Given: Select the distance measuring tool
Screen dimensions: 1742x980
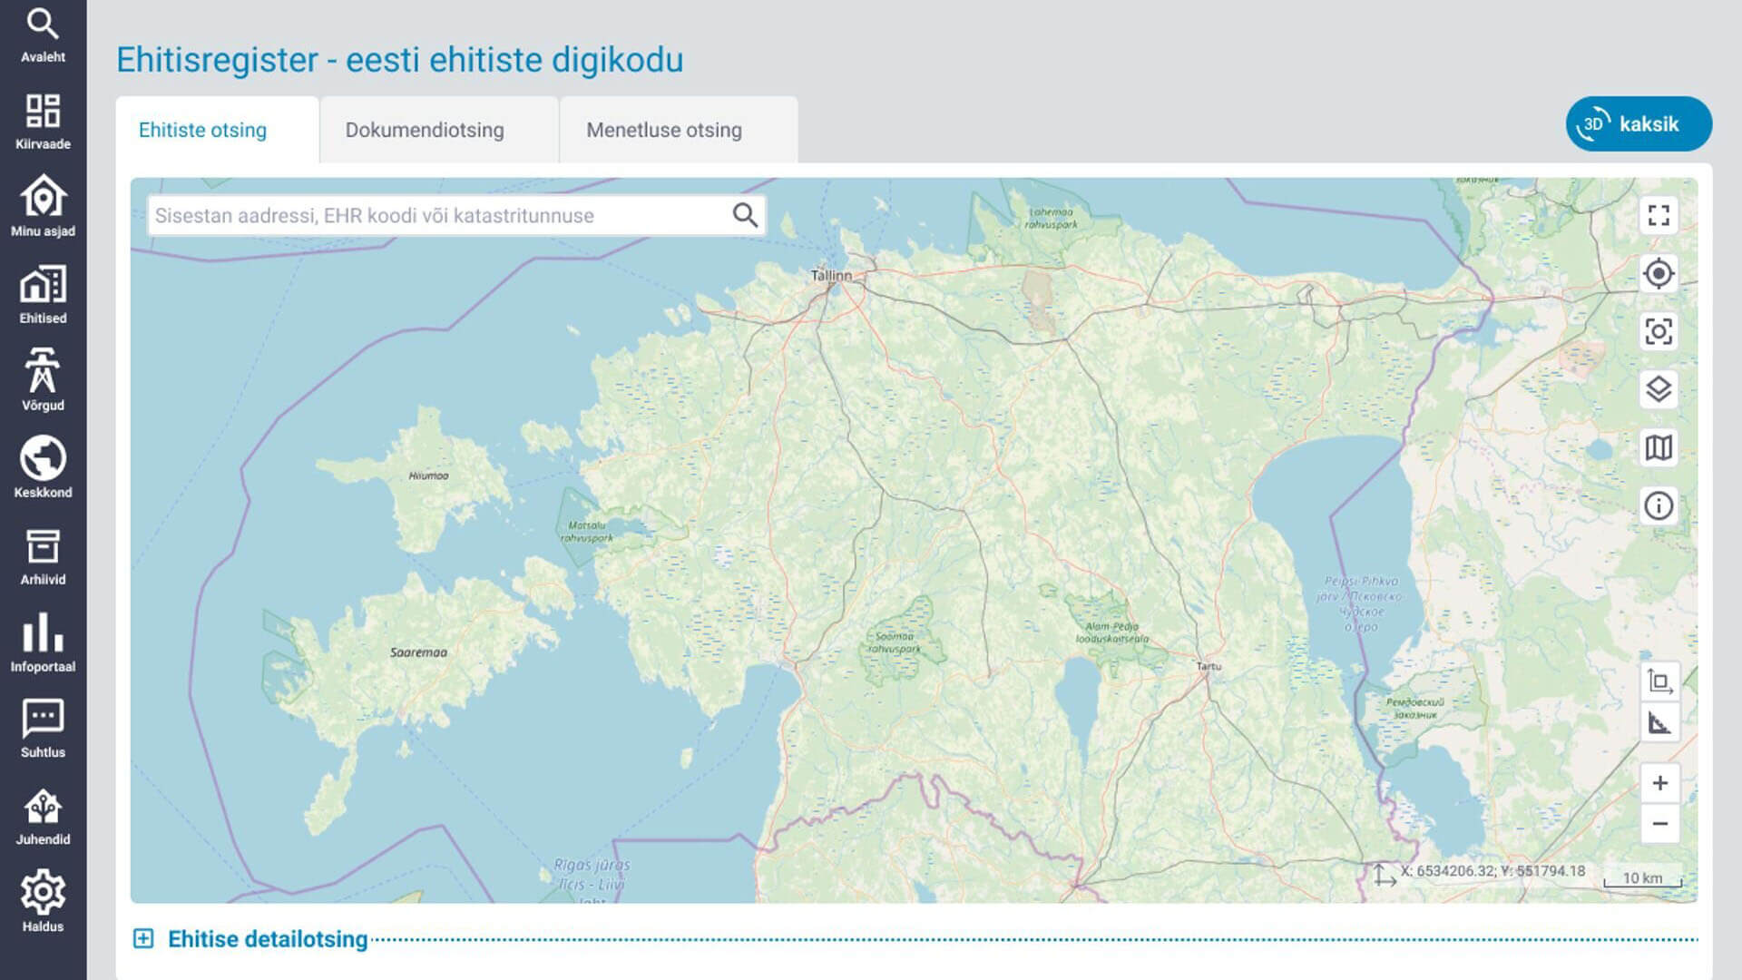Looking at the screenshot, I should click(1659, 723).
